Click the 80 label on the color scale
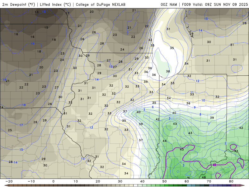Screen dimensions: 249x187 coord(231,181)
